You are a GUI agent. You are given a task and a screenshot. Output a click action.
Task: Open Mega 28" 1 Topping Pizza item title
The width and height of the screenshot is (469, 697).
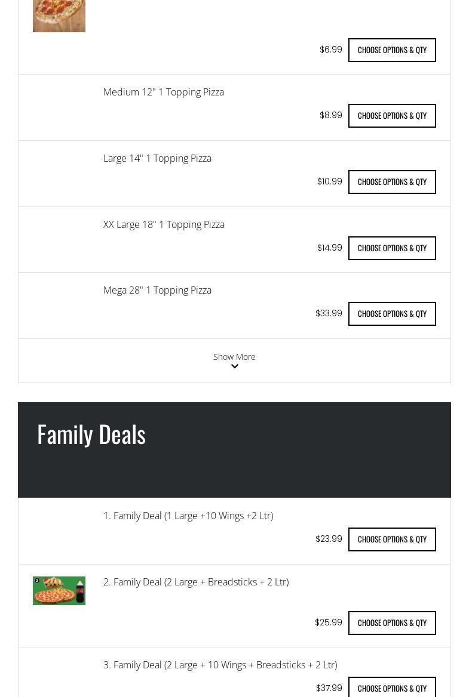(157, 290)
